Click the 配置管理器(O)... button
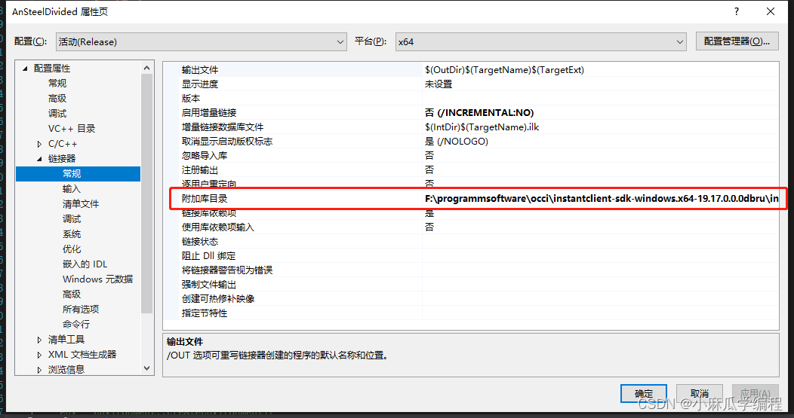The image size is (794, 418). 737,41
